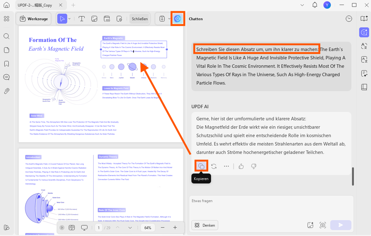Click the Introduction heading label
The width and height of the screenshot is (371, 236).
click(33, 157)
